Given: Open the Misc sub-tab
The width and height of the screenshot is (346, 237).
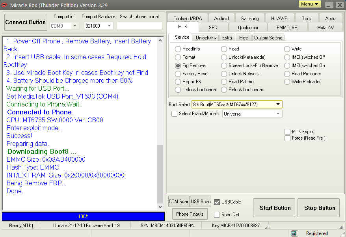Looking at the screenshot, I should tap(244, 38).
